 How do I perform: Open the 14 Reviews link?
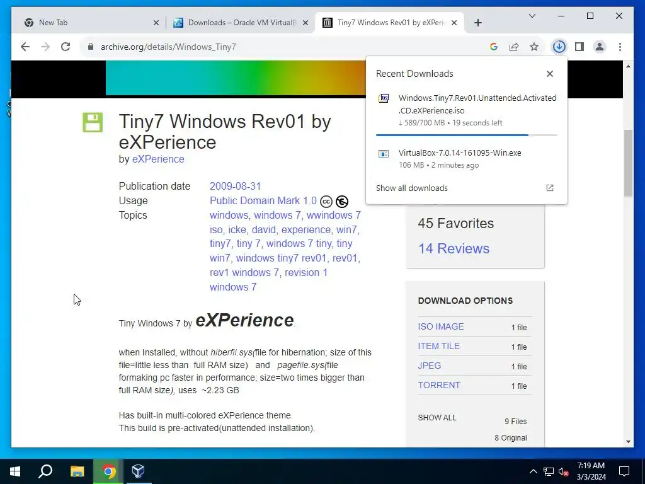(454, 248)
